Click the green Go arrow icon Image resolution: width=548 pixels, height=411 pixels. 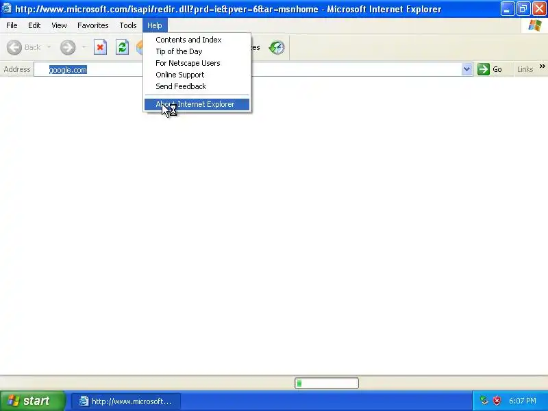point(484,69)
